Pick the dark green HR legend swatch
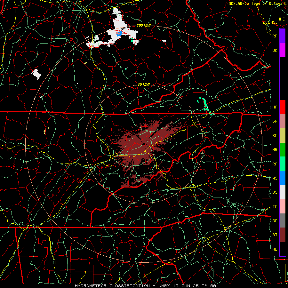 click(x=283, y=149)
